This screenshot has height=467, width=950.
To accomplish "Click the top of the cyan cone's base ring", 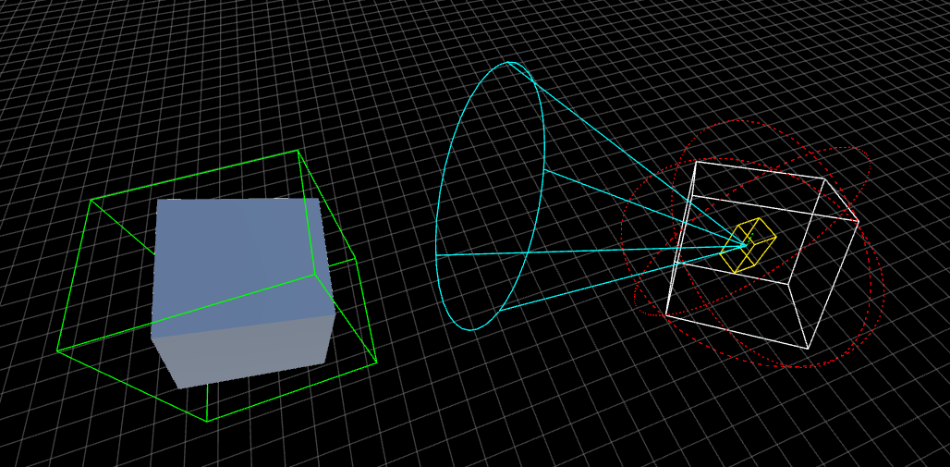I will coord(508,63).
